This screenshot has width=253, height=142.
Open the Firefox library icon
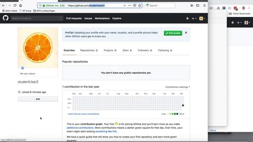[x=192, y=6]
